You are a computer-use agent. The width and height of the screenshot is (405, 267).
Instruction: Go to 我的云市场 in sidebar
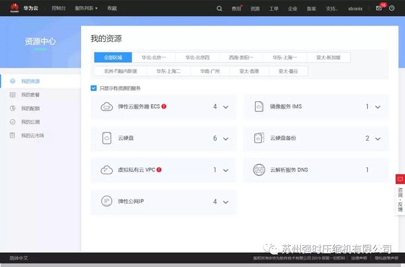[x=32, y=135]
